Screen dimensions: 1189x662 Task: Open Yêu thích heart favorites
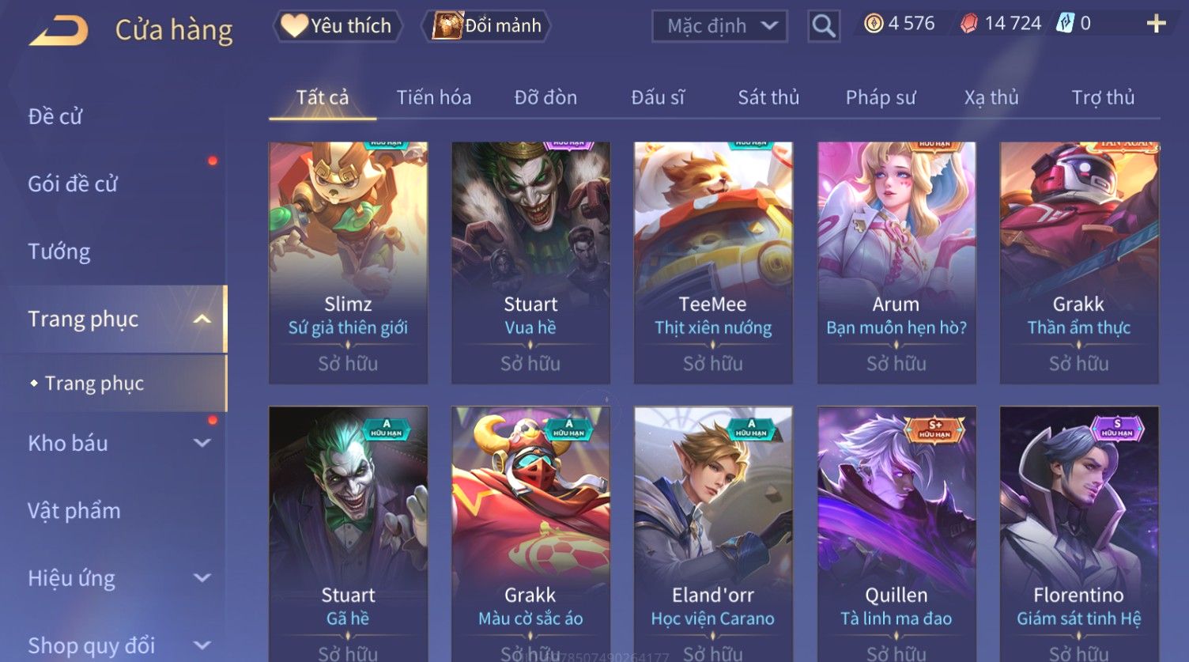click(x=338, y=26)
